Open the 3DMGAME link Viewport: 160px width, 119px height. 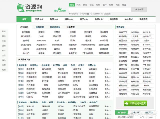[x=41, y=40]
